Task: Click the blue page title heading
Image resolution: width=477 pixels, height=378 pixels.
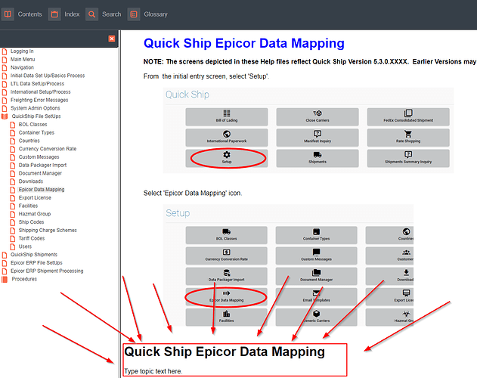Action: coord(244,43)
